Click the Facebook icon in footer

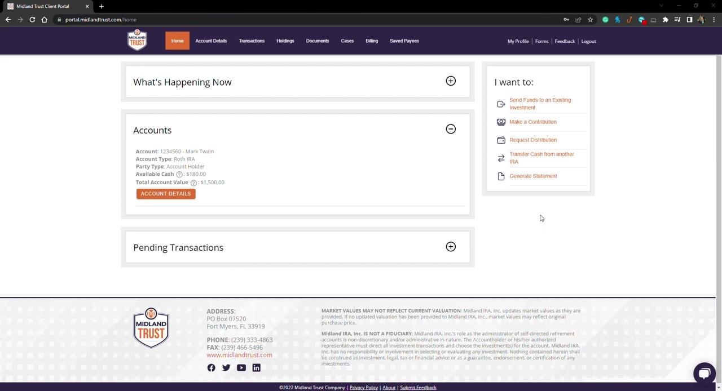(x=211, y=368)
